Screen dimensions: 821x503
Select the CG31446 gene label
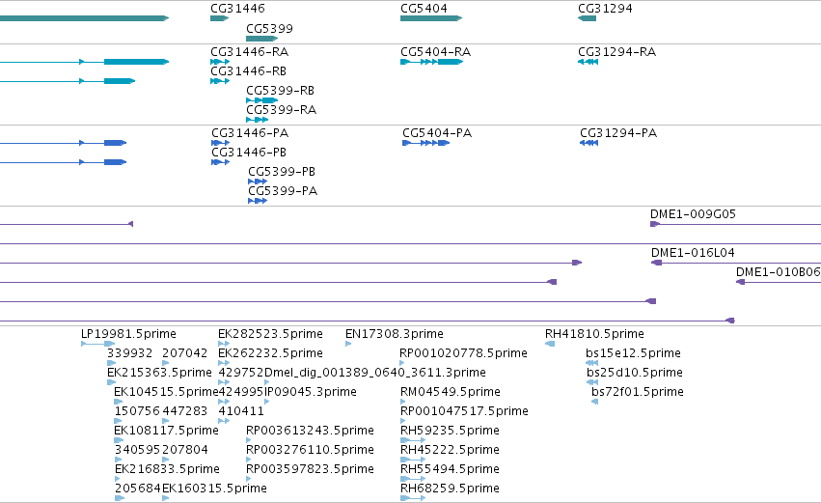pyautogui.click(x=237, y=9)
